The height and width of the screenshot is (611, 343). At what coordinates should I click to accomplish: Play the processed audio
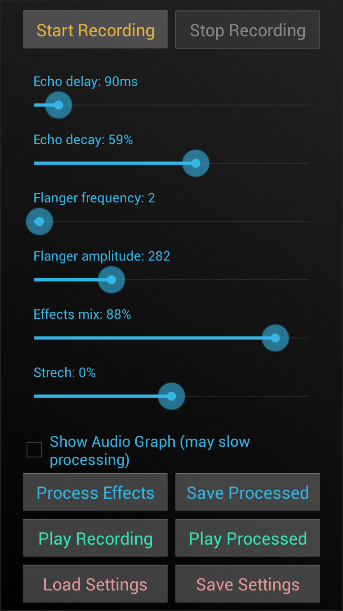click(x=248, y=538)
